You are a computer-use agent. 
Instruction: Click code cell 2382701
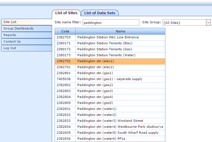pyautogui.click(x=65, y=67)
